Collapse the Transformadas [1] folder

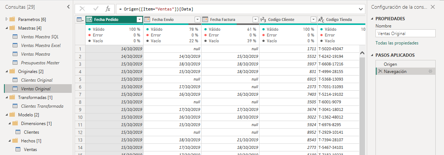6,97
